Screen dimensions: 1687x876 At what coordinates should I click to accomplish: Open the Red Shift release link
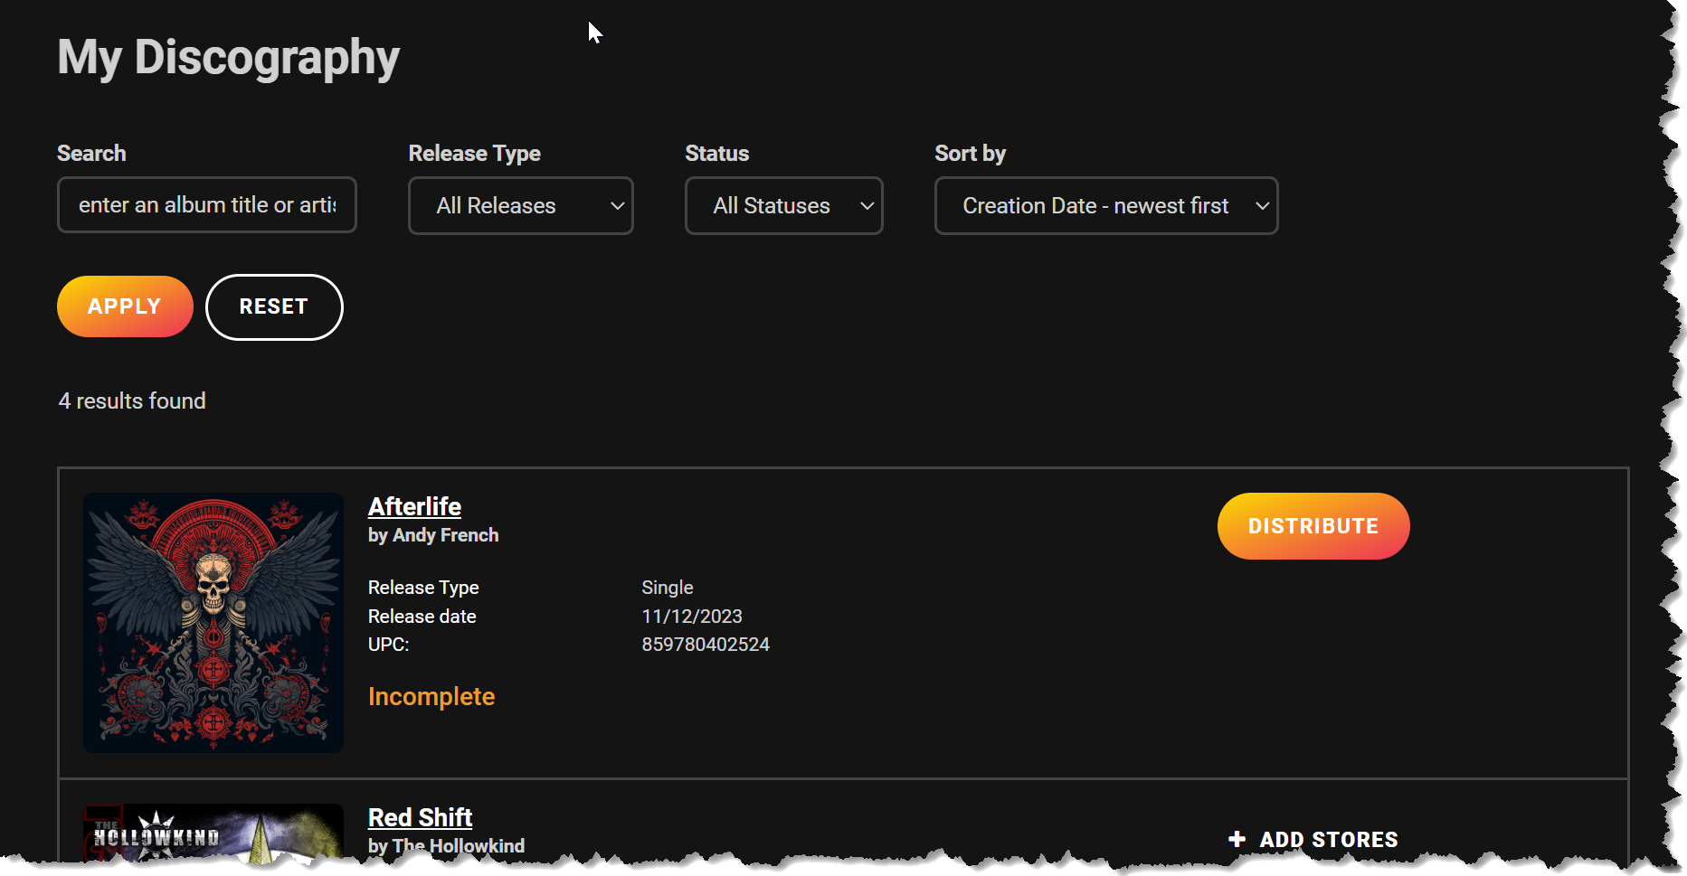(x=420, y=817)
